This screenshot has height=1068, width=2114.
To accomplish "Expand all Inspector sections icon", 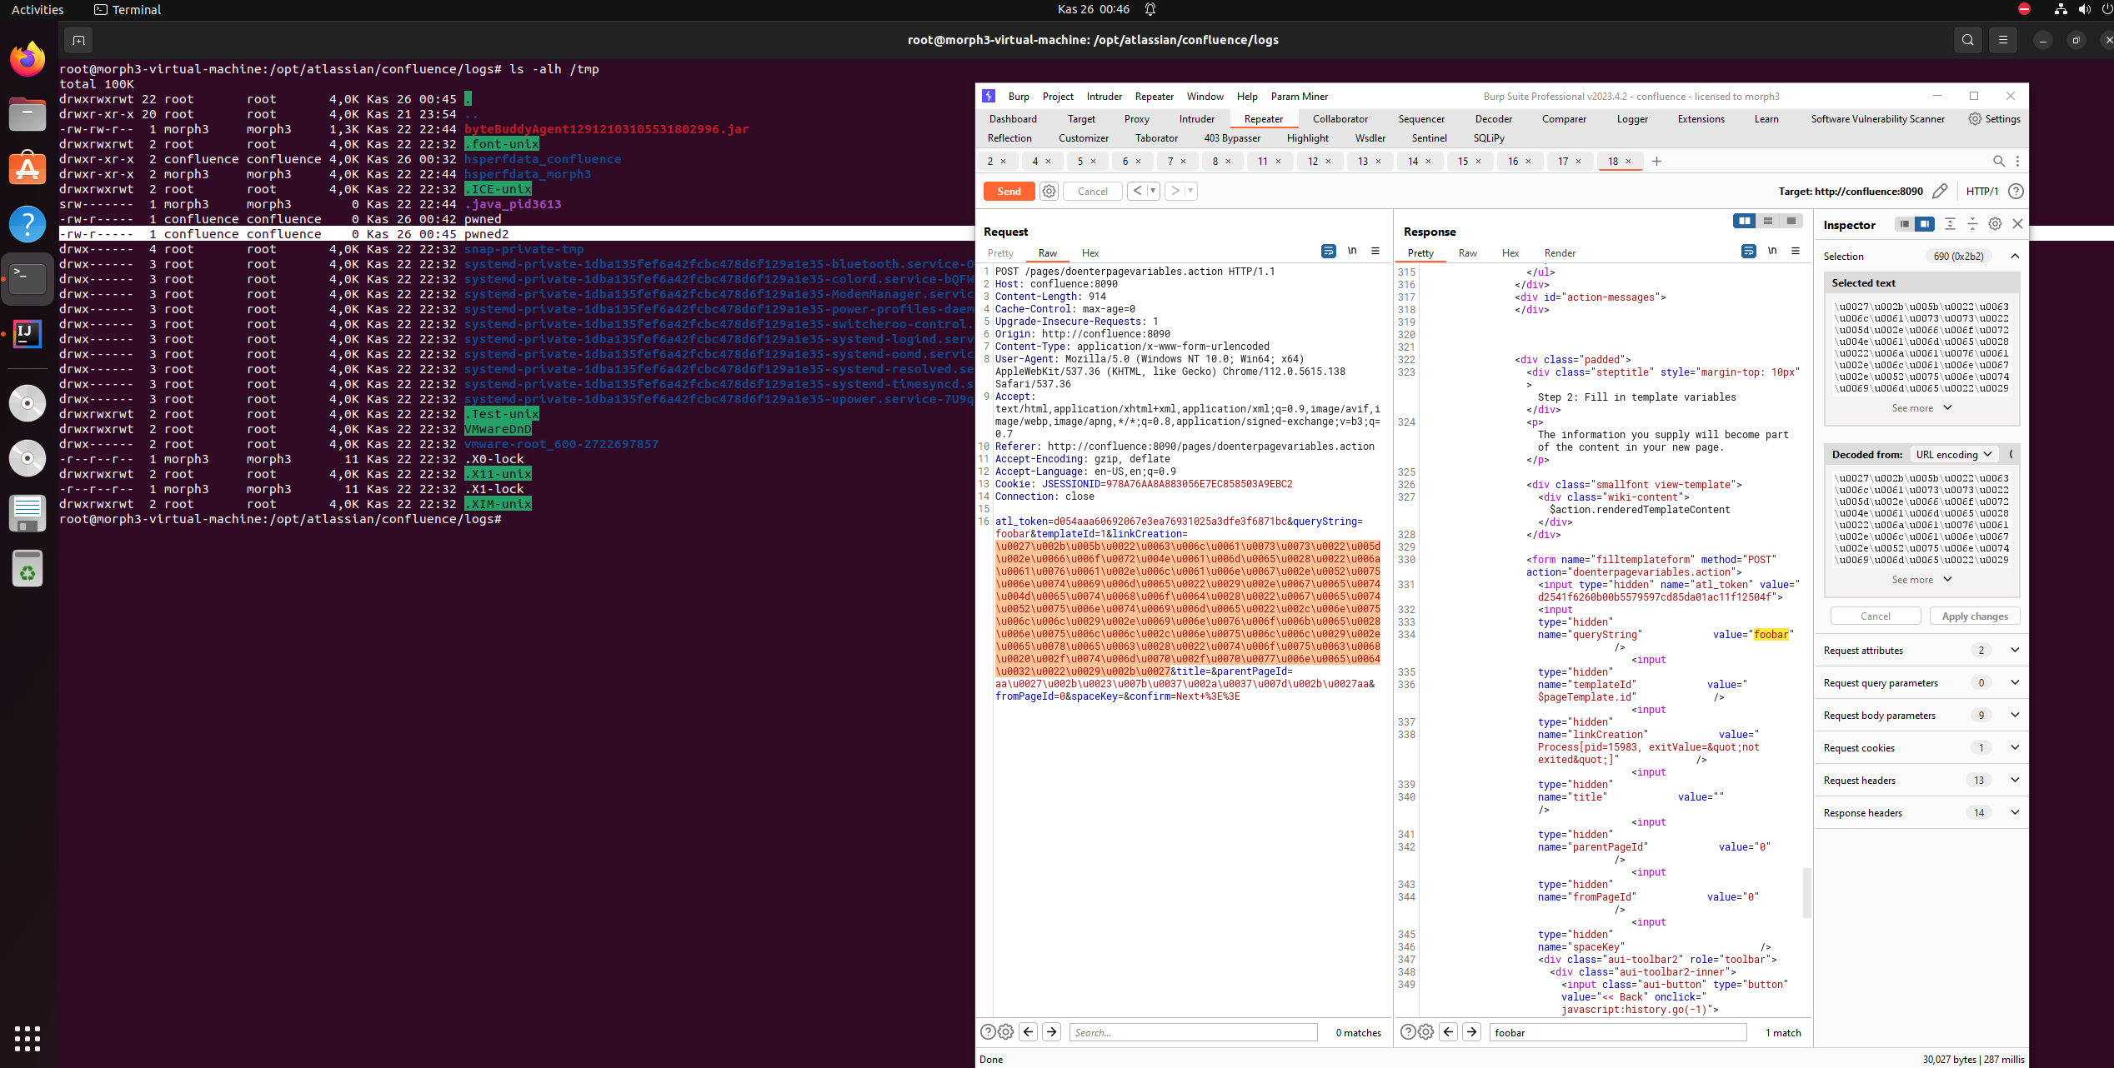I will 1950,224.
